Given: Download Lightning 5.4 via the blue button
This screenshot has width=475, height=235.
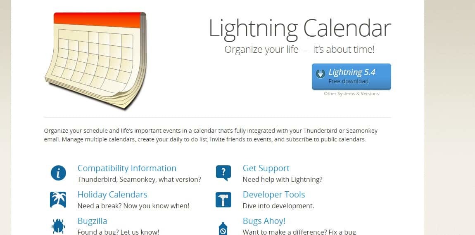Looking at the screenshot, I should (351, 77).
